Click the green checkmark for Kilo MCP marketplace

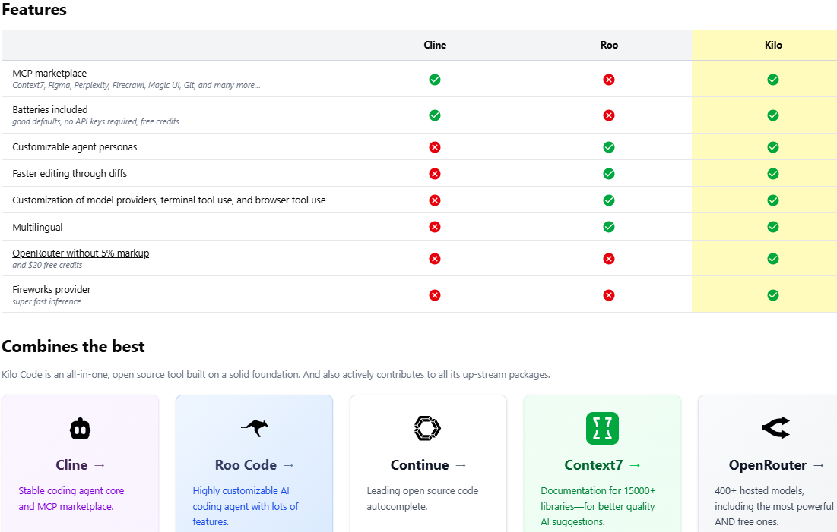tap(773, 79)
